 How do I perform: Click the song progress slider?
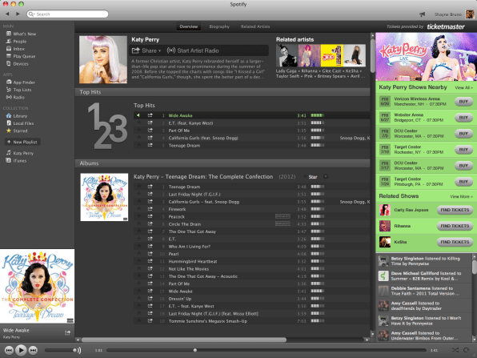(x=267, y=350)
